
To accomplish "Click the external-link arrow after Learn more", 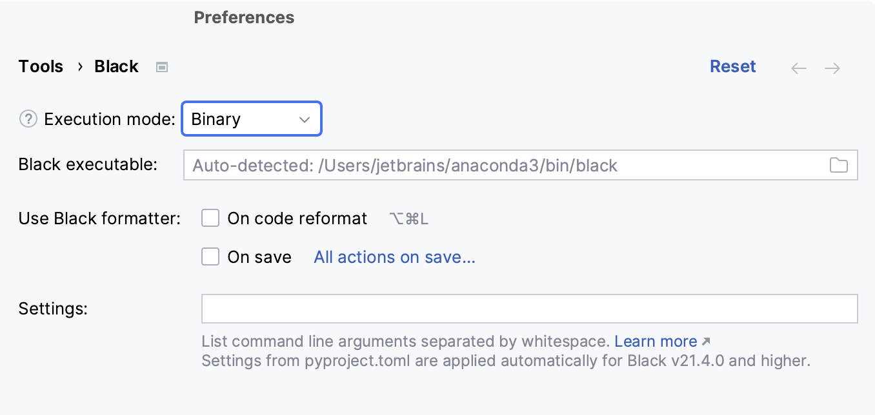I will pyautogui.click(x=706, y=340).
